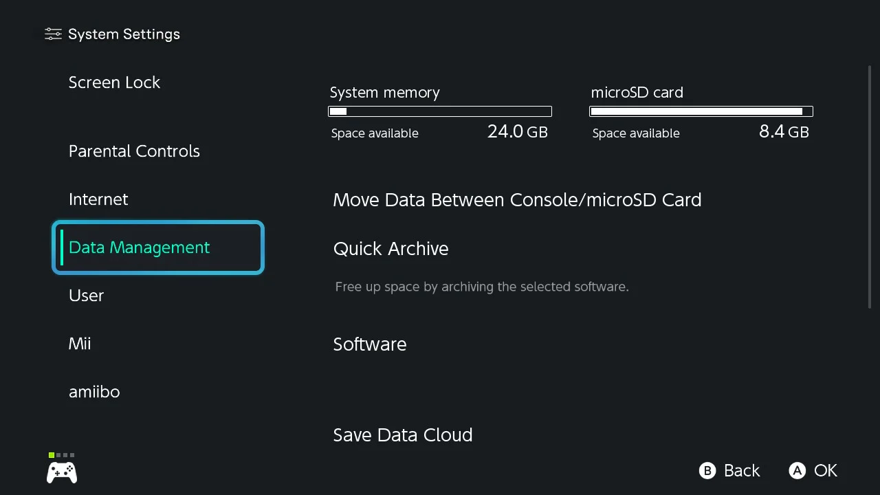Screen dimensions: 880x495
Task: Select the Quick Archive option
Action: (x=390, y=249)
